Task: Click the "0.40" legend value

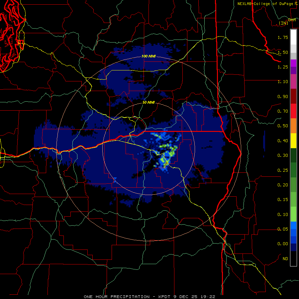Action: click(283, 141)
